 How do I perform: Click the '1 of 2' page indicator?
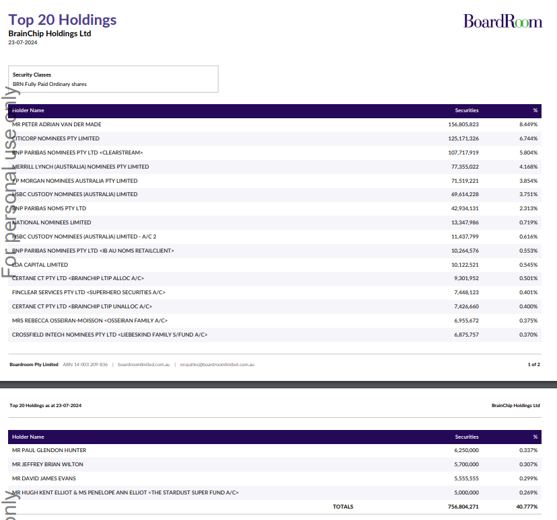tap(534, 365)
